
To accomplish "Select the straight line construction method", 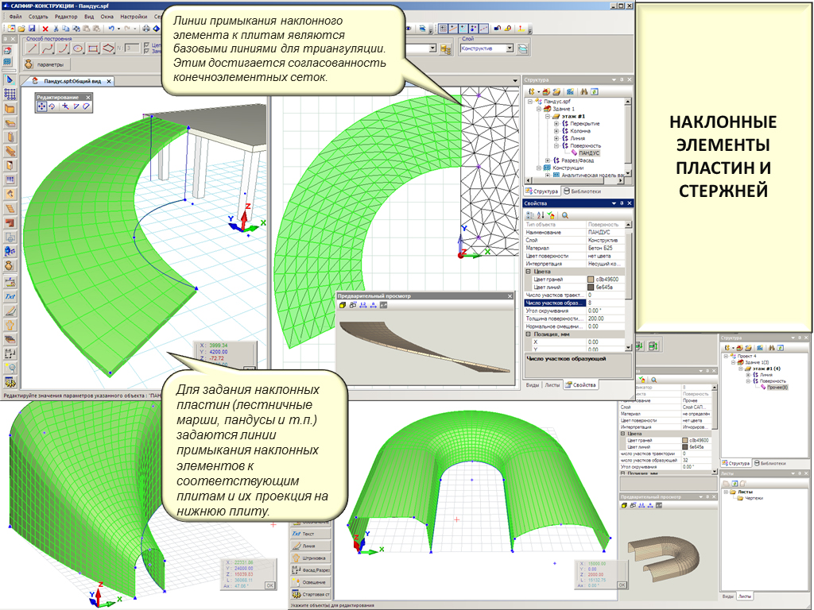I will (33, 48).
